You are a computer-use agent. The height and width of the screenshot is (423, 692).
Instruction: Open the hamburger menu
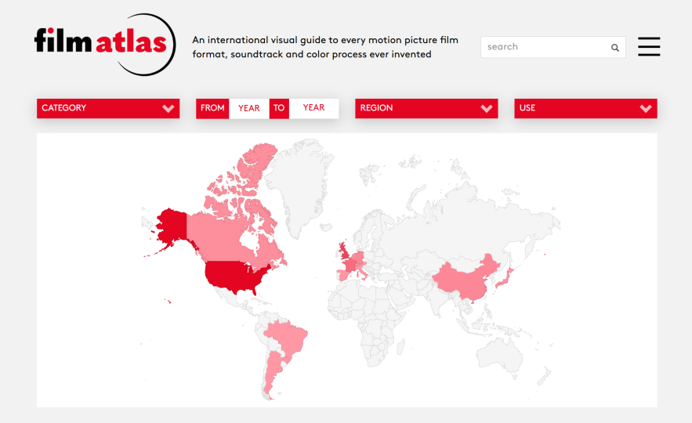click(x=649, y=47)
